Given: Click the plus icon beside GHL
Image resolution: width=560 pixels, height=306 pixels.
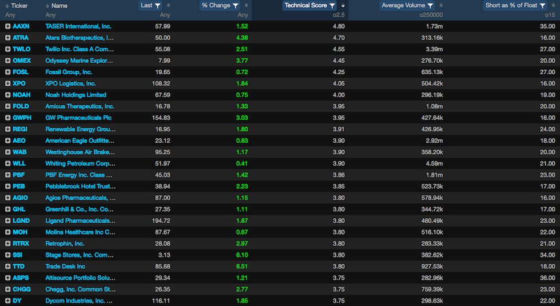Looking at the screenshot, I should pyautogui.click(x=7, y=210).
